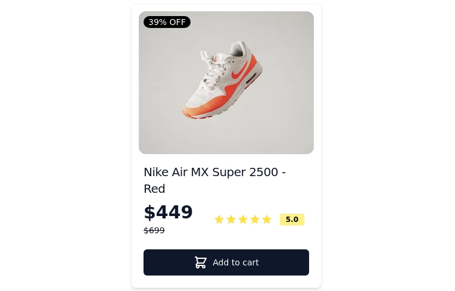Select the second rating star
455x291 pixels.
pyautogui.click(x=231, y=220)
